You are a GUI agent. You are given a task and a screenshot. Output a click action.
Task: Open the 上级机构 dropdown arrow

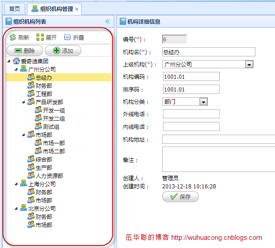coord(249,65)
